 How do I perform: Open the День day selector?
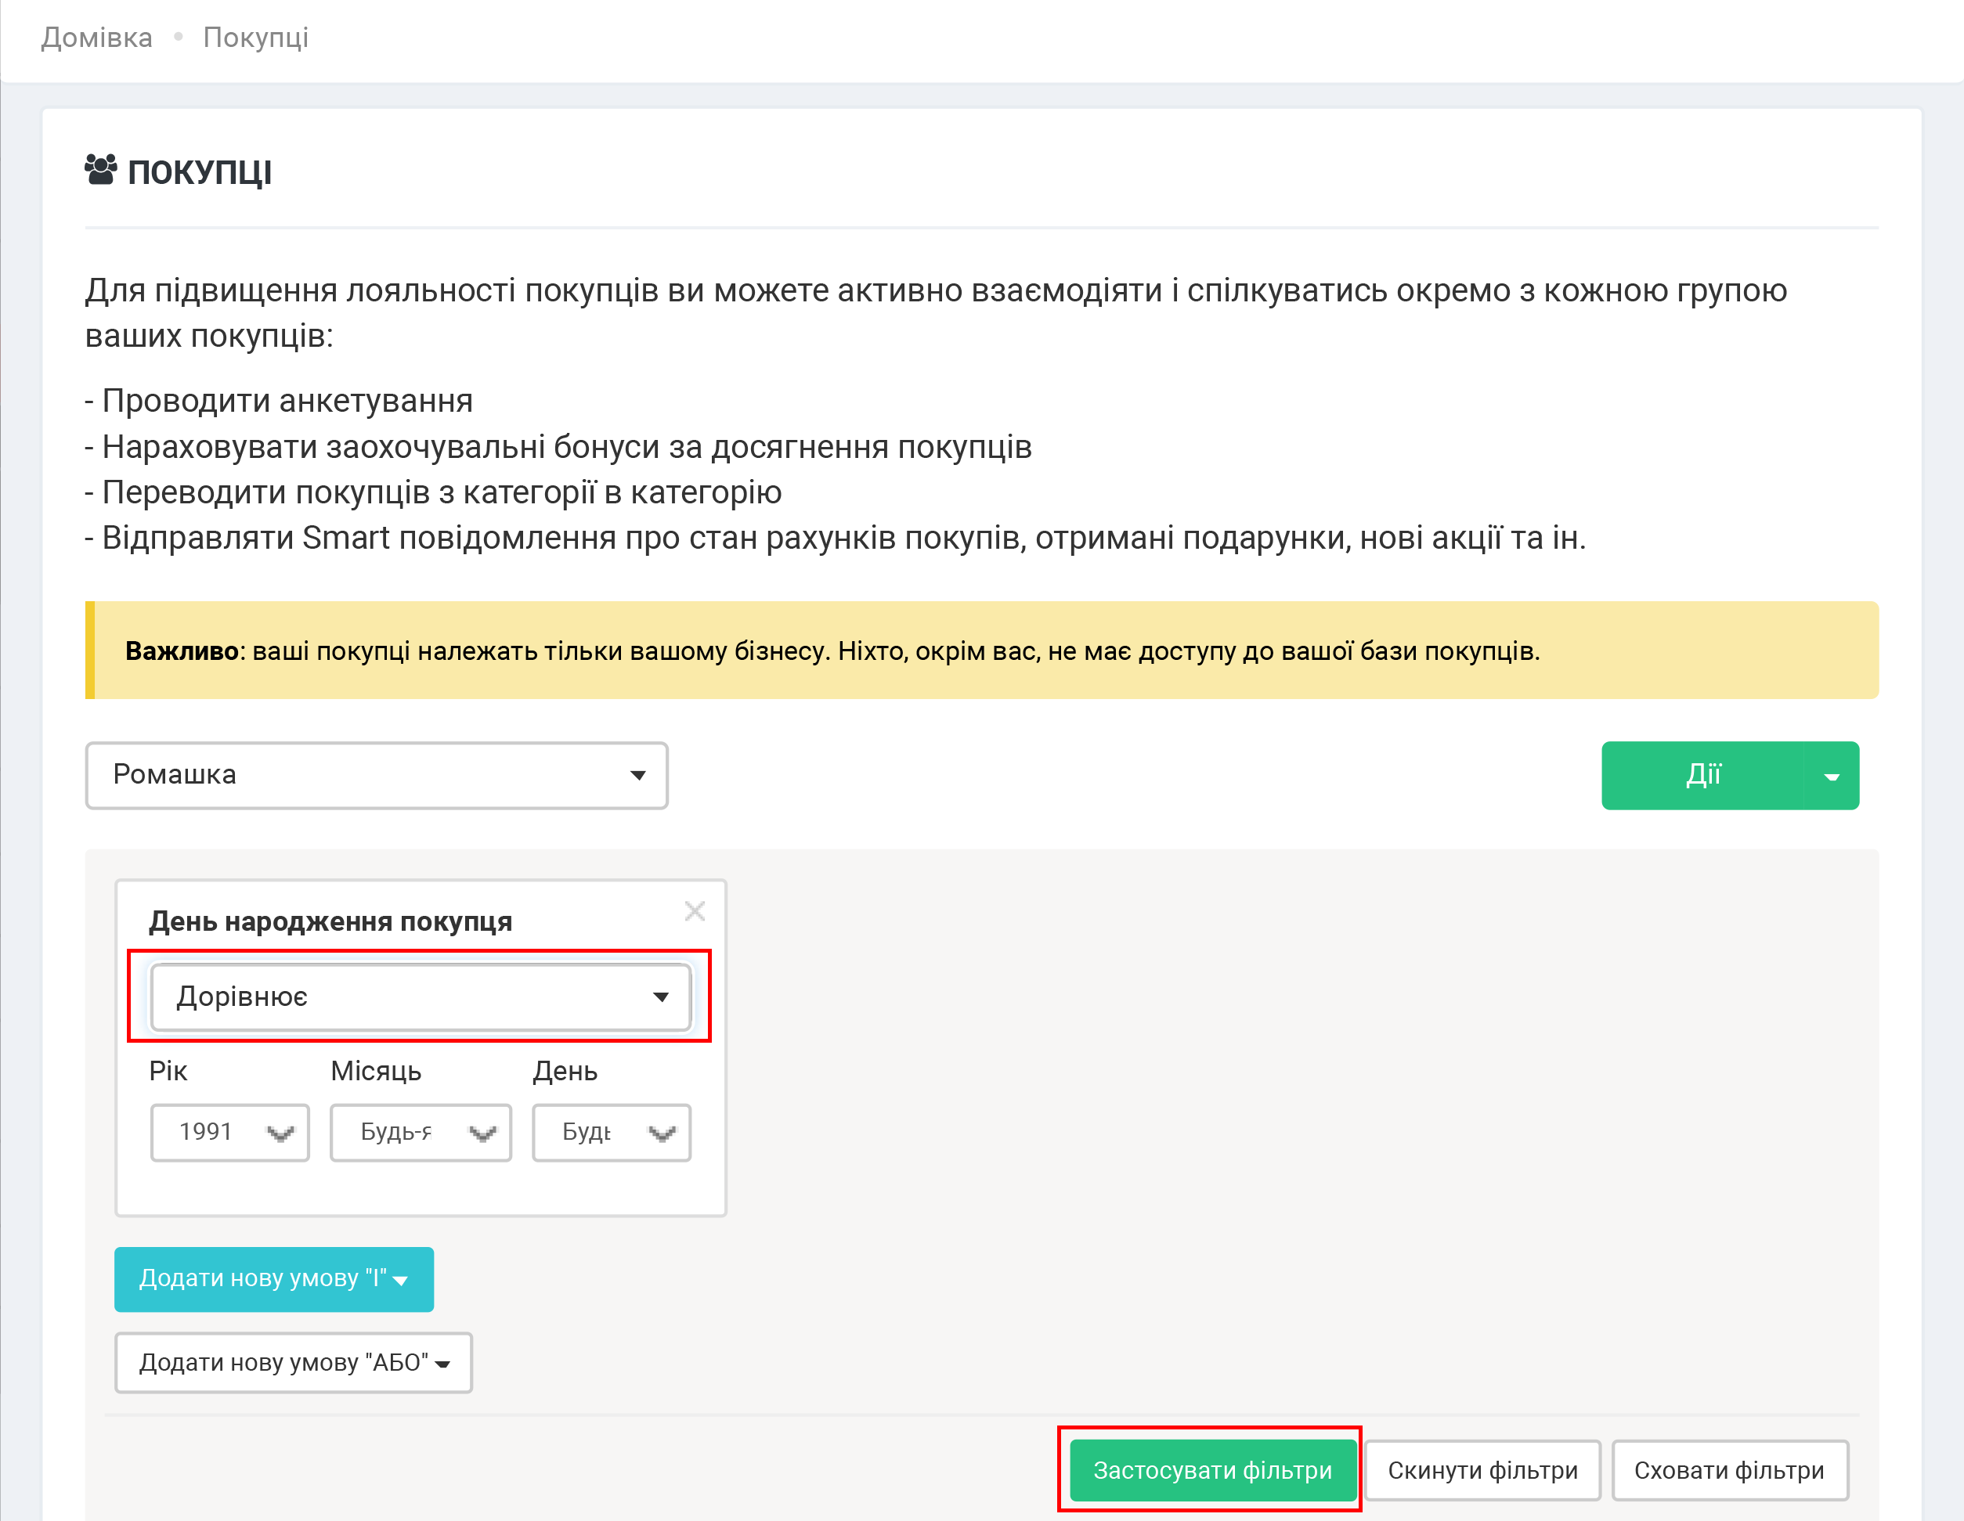click(x=611, y=1133)
